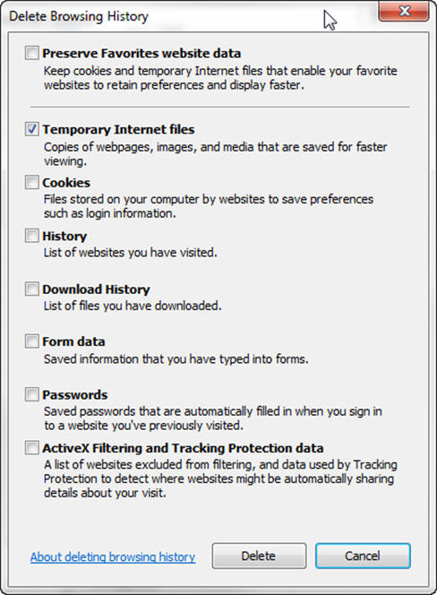Click the Delete button

259,556
